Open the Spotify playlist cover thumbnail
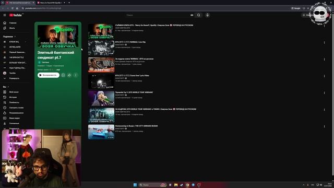The image size is (334, 188). pyautogui.click(x=58, y=36)
